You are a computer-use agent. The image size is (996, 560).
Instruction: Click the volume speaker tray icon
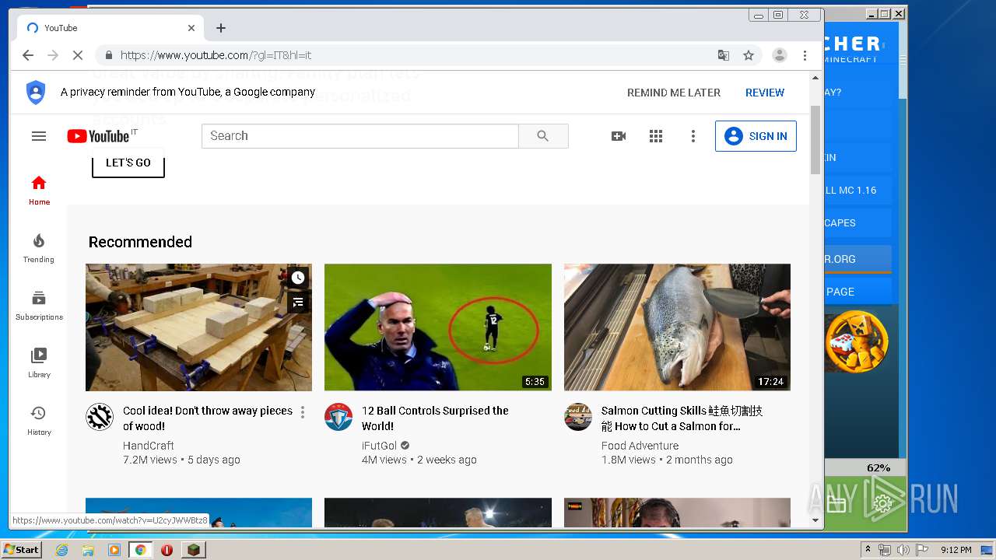(903, 550)
